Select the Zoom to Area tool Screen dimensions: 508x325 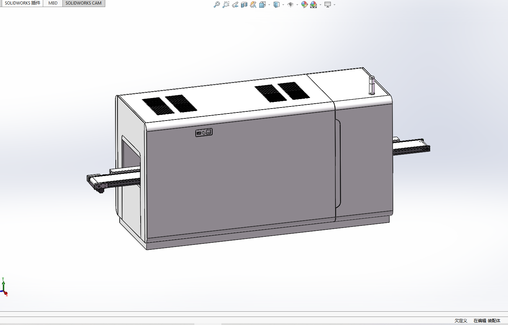pyautogui.click(x=226, y=5)
